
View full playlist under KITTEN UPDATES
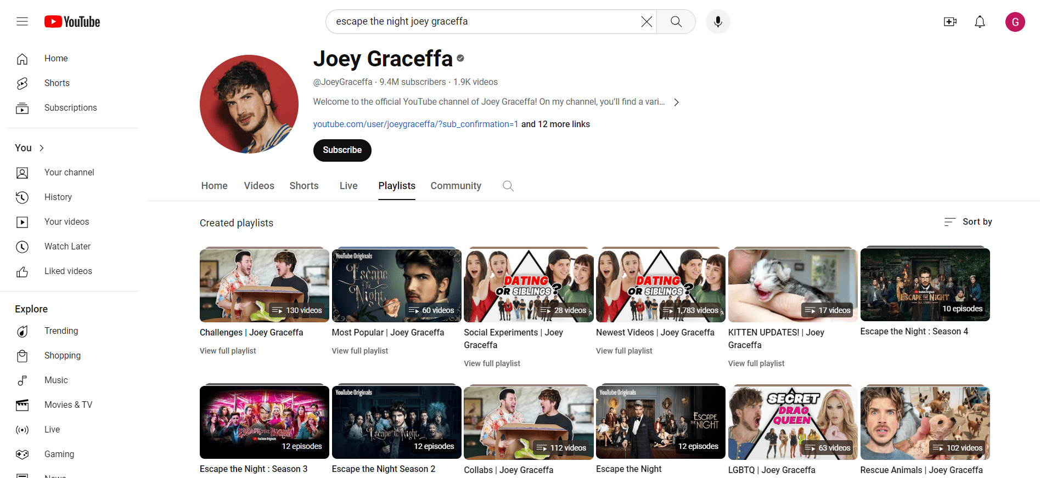(x=756, y=363)
